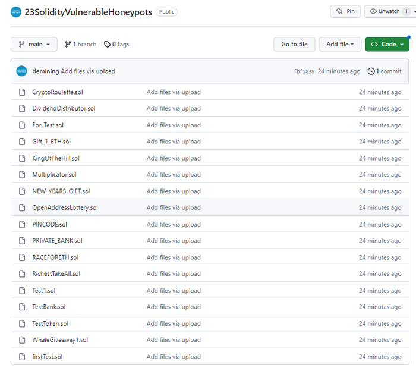Open the main branch selector dropdown
The height and width of the screenshot is (371, 416).
point(34,45)
